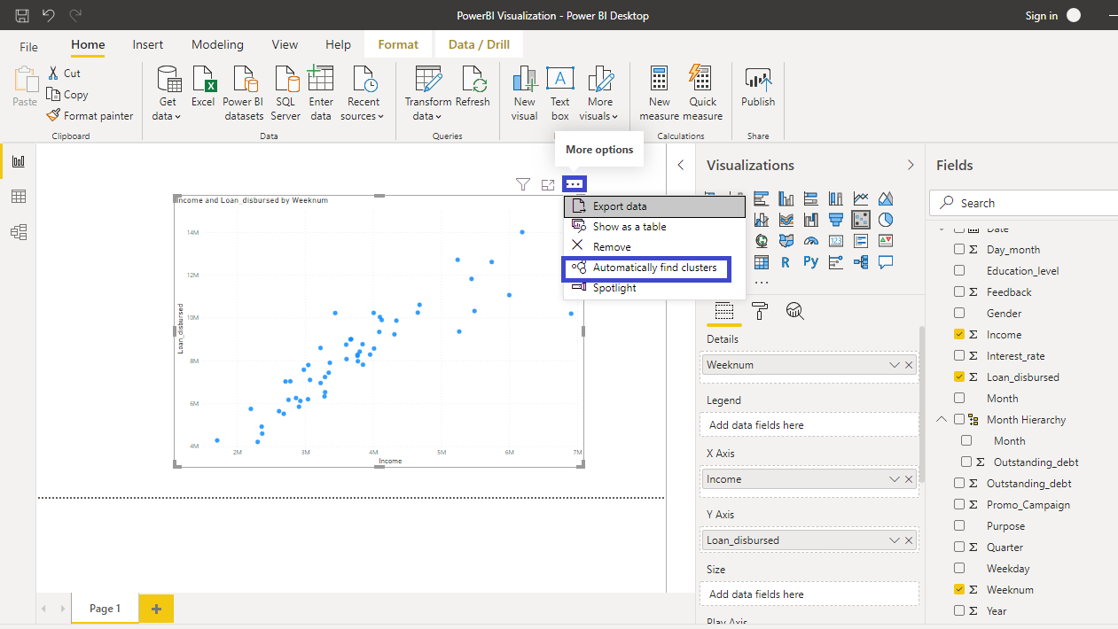Uncheck the Weeknum field

pyautogui.click(x=959, y=590)
